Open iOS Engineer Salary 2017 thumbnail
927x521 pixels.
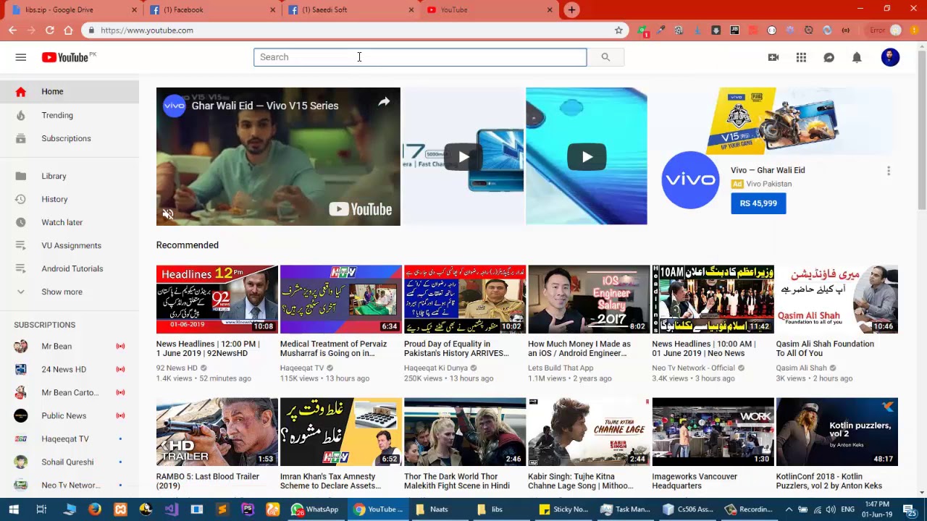tap(589, 299)
